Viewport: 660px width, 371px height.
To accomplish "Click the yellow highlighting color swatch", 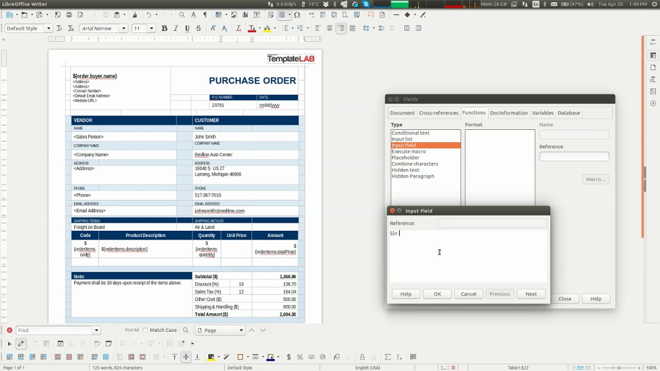I will click(267, 28).
